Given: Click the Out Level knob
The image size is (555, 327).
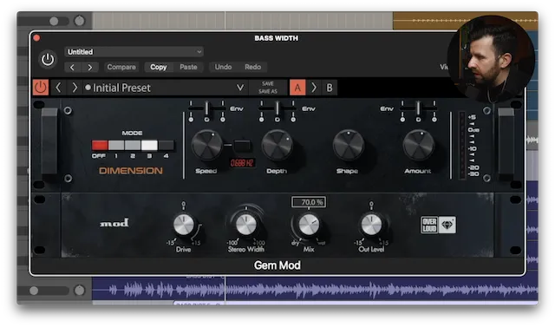Looking at the screenshot, I should point(371,225).
